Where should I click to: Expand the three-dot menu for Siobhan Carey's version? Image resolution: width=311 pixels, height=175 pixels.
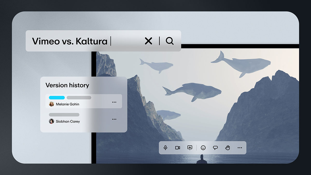pyautogui.click(x=114, y=119)
